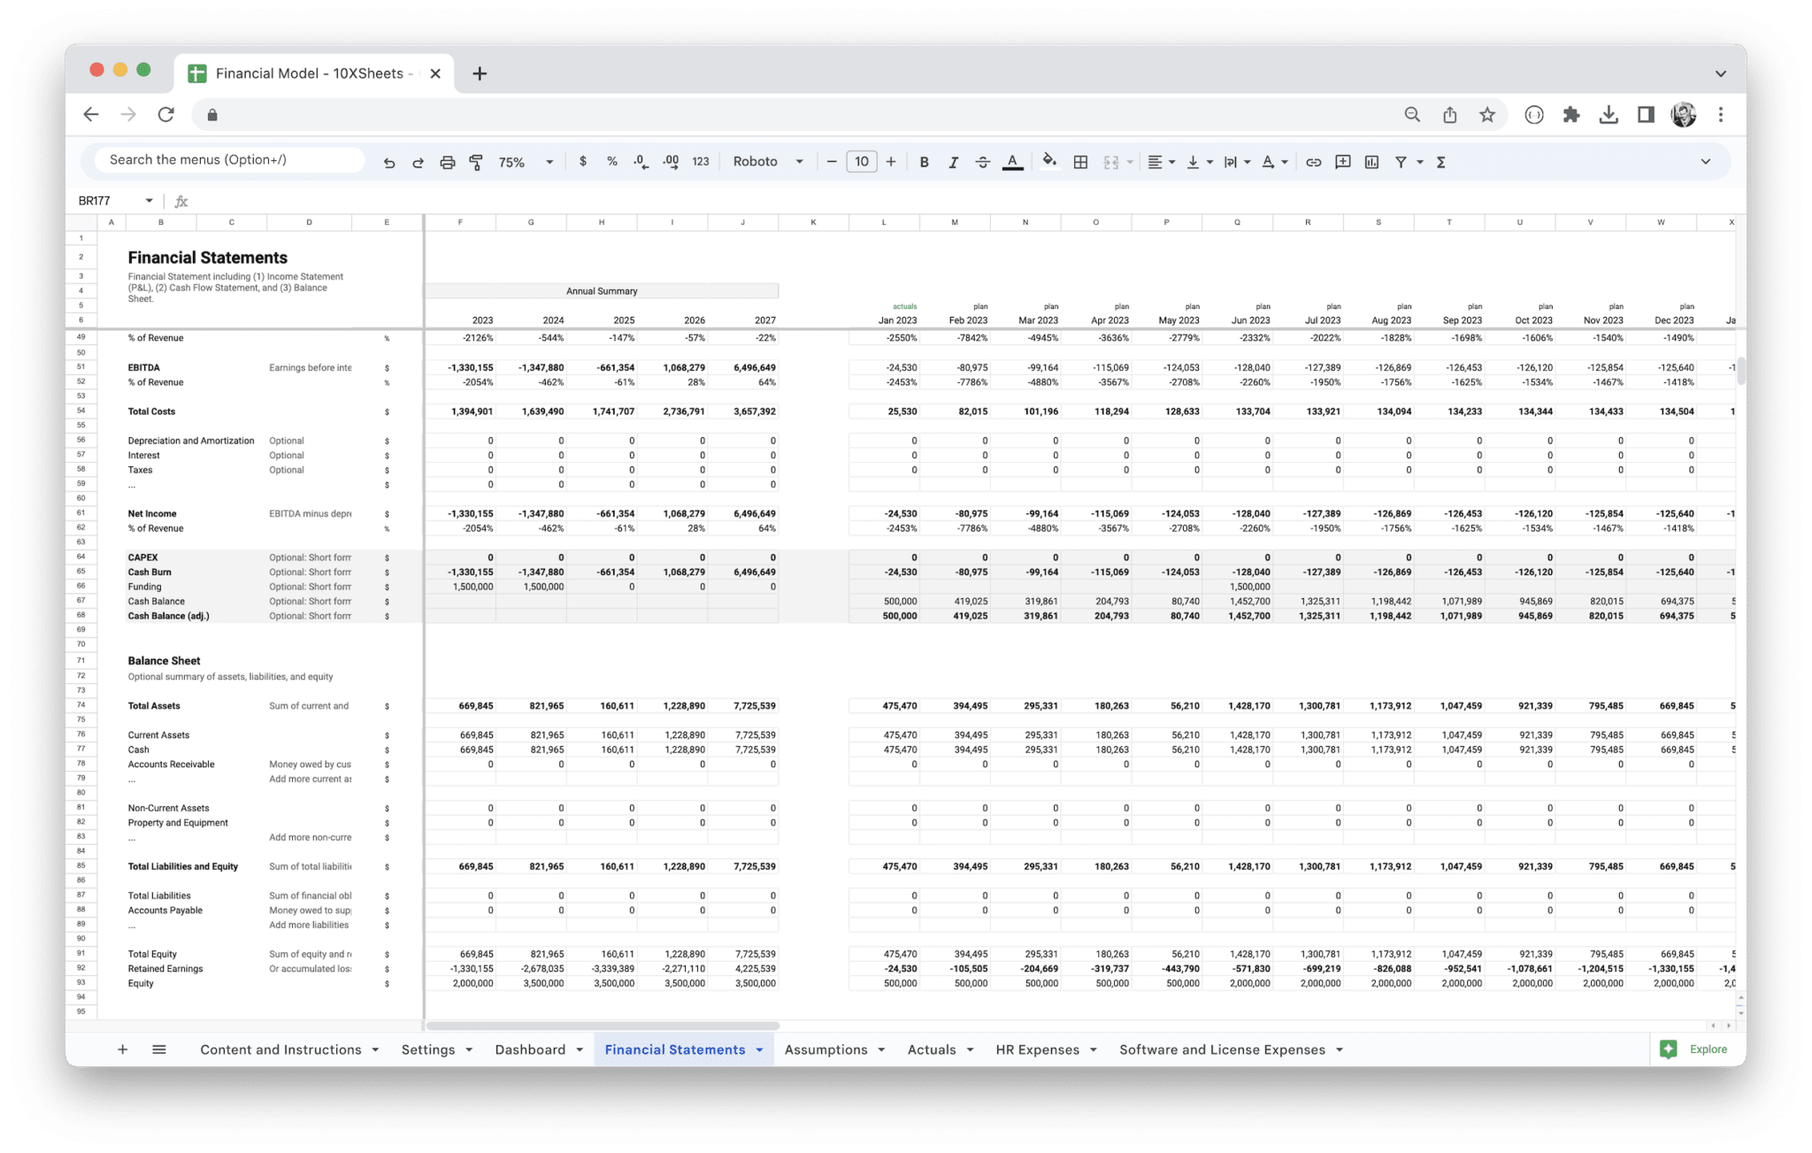1812x1153 pixels.
Task: Click the search the menus field
Action: pyautogui.click(x=224, y=159)
